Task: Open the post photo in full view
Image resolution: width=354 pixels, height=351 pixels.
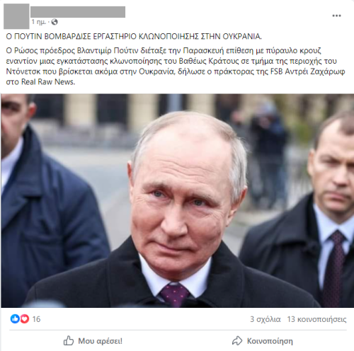Action: [177, 200]
